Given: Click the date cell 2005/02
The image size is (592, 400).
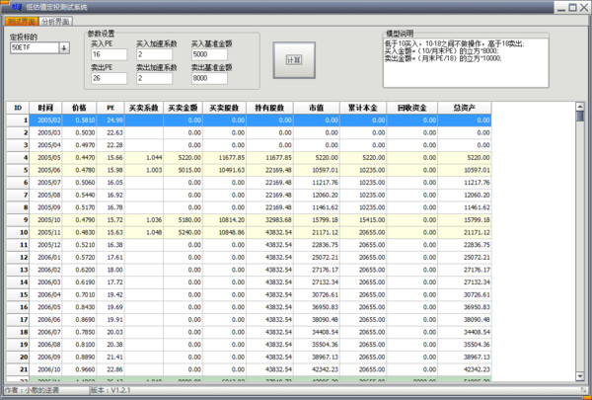Looking at the screenshot, I should [x=45, y=120].
